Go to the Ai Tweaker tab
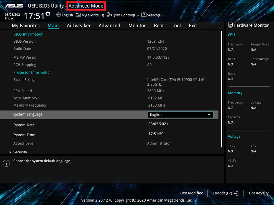This screenshot has height=205, width=274. point(78,26)
